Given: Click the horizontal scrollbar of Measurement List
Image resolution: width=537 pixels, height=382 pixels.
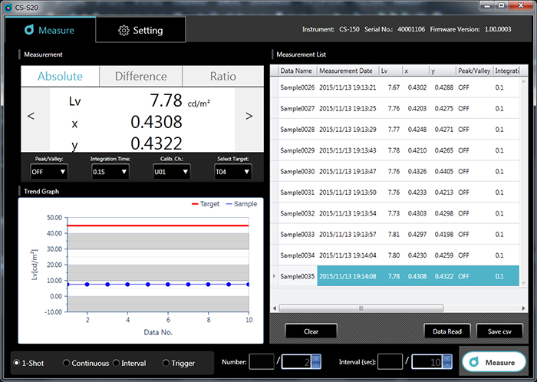Looking at the screenshot, I should tap(361, 308).
